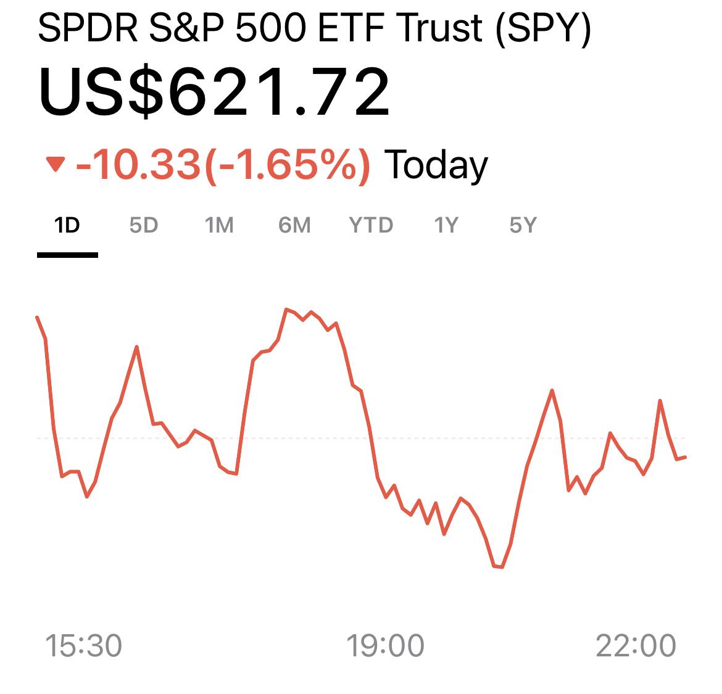722x694 pixels.
Task: Click the US$621.72 price figure
Action: [215, 93]
